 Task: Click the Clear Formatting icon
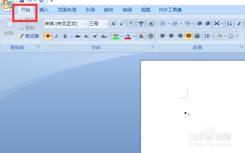131,24
